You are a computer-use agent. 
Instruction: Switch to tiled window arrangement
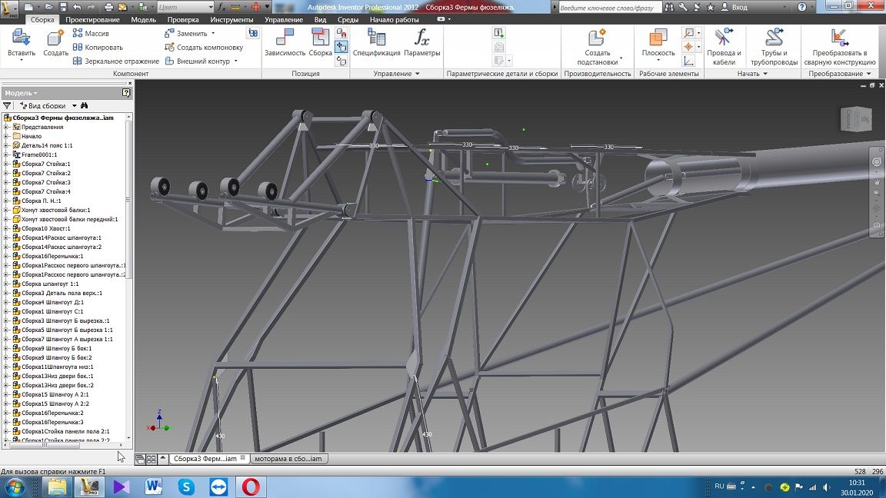(x=152, y=459)
